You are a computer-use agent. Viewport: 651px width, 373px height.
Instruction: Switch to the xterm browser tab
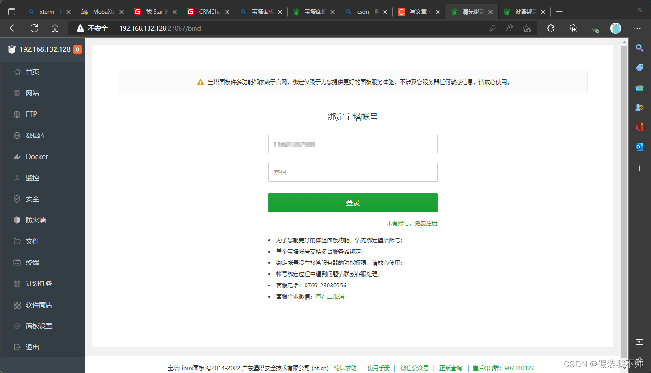click(x=49, y=12)
